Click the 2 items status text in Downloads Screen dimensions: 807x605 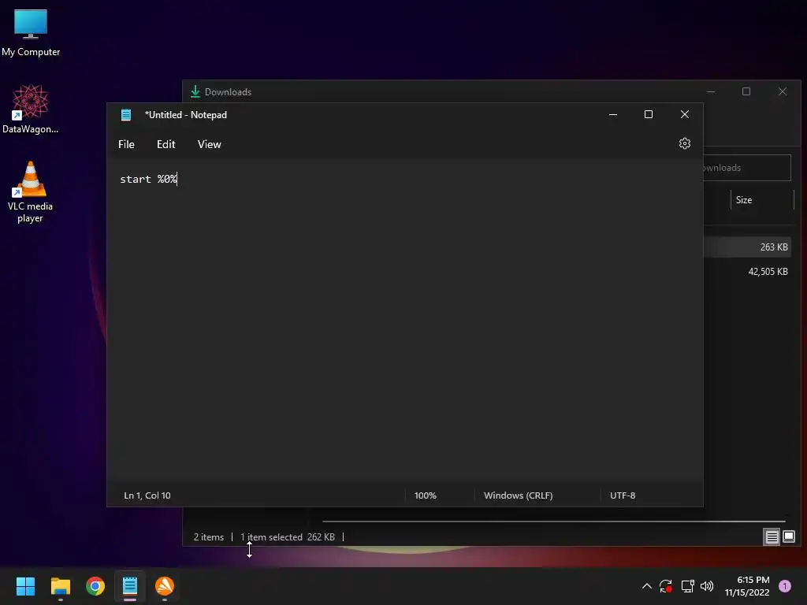pyautogui.click(x=208, y=537)
